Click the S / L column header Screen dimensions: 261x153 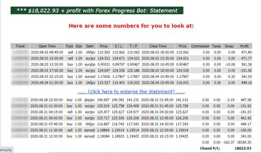[x=118, y=46]
